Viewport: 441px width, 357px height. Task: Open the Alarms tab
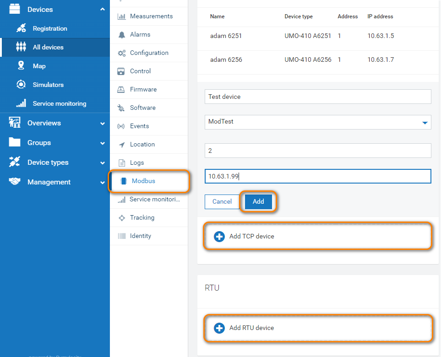point(149,35)
